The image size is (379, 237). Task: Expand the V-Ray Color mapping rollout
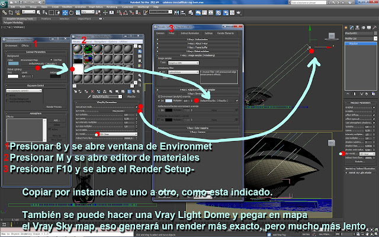pos(198,128)
